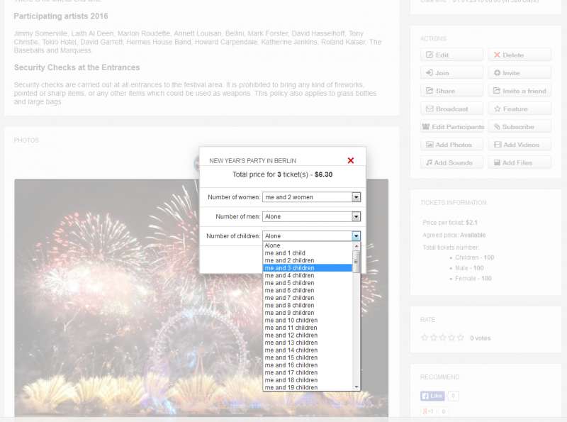567x422 pixels.
Task: Open the Number of men dropdown
Action: 311,216
